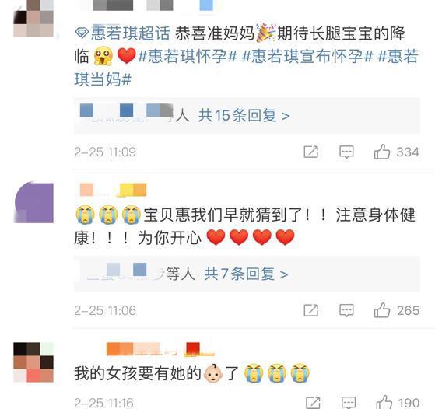Expand the 共15条回复 replies thread

click(x=244, y=115)
